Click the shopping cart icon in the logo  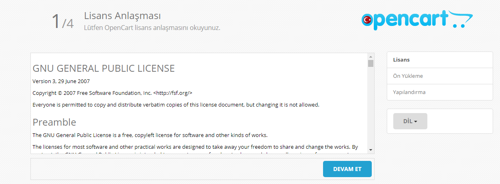point(462,20)
